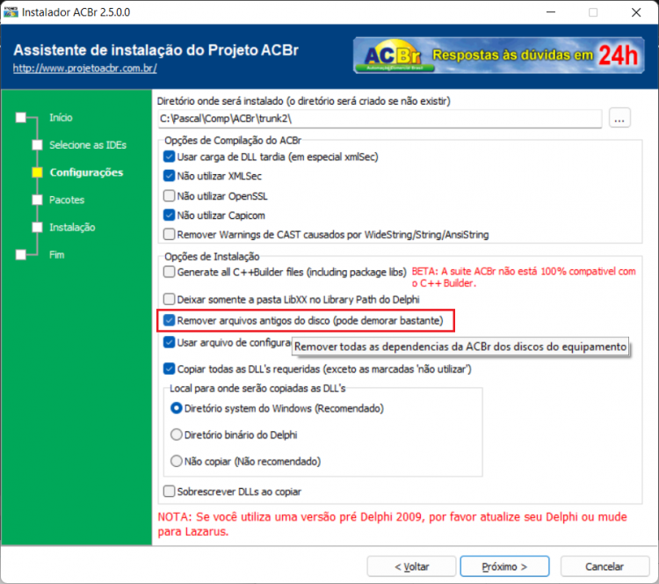The width and height of the screenshot is (659, 584).
Task: Toggle 'Não utilizar Capicom' checkbox
Action: (x=169, y=215)
